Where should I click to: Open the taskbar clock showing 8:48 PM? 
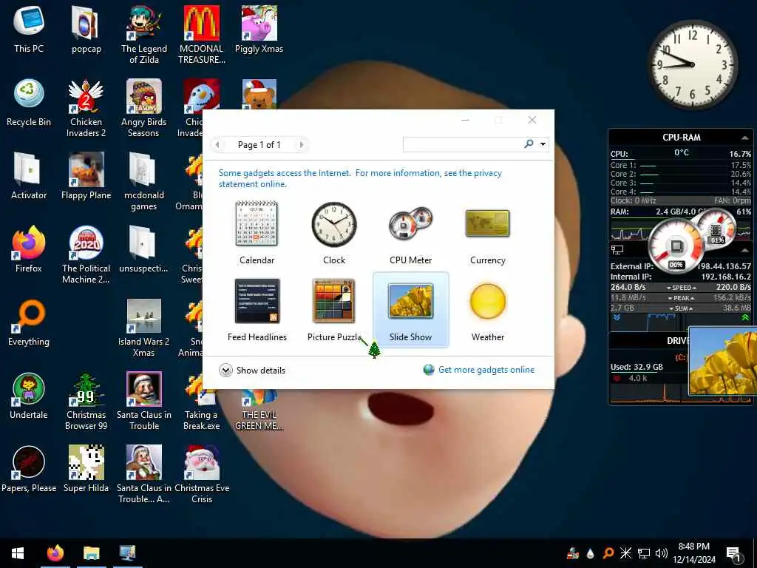tap(693, 553)
